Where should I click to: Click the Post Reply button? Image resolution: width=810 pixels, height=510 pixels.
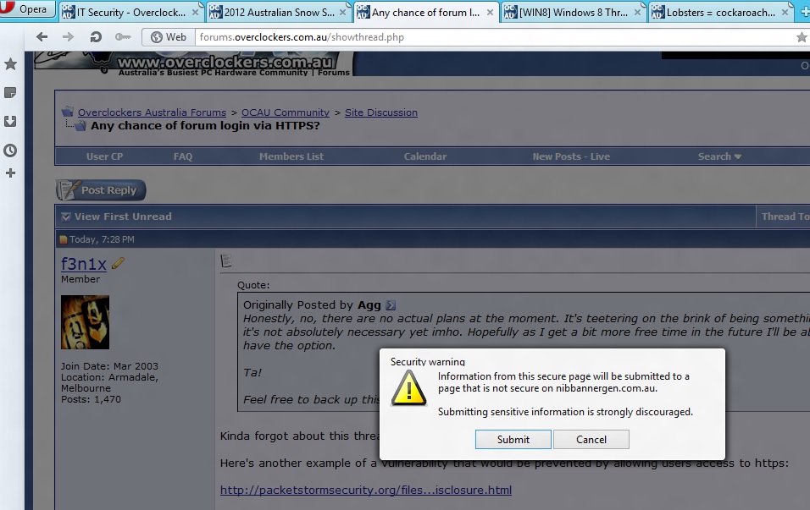point(101,190)
